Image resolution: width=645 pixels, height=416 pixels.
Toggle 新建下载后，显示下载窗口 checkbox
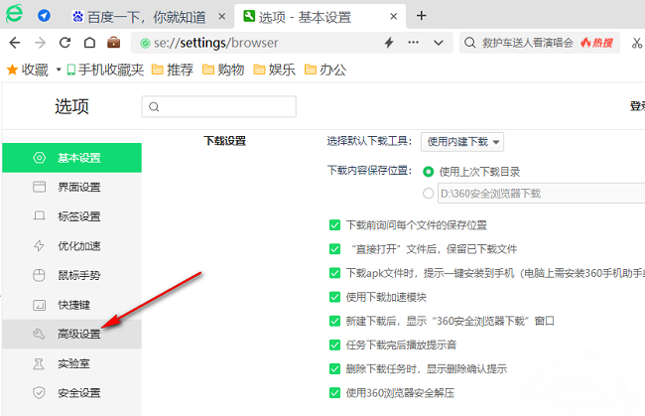click(334, 321)
